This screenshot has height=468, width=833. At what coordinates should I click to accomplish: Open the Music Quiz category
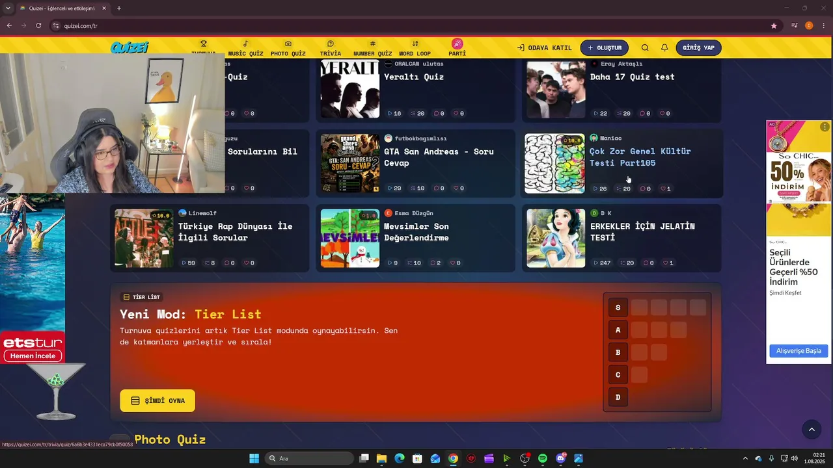point(245,48)
